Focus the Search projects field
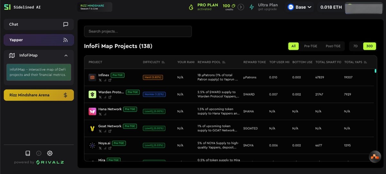This screenshot has height=174, width=386. tap(138, 31)
